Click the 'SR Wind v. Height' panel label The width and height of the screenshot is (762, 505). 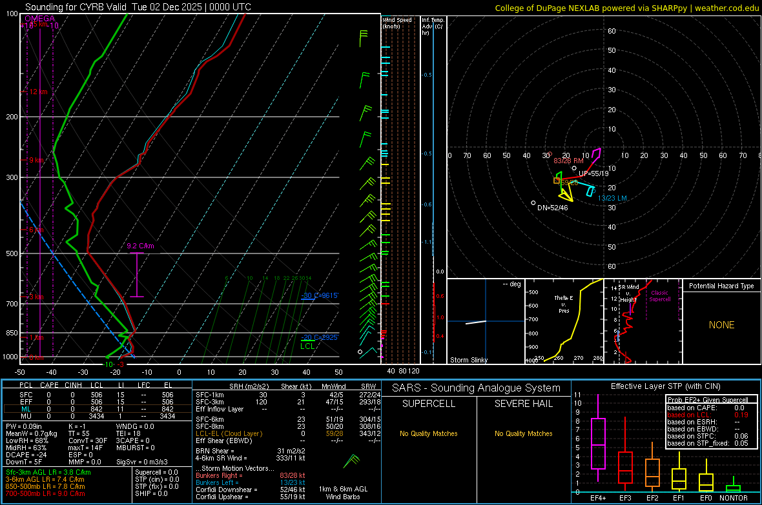(x=628, y=293)
